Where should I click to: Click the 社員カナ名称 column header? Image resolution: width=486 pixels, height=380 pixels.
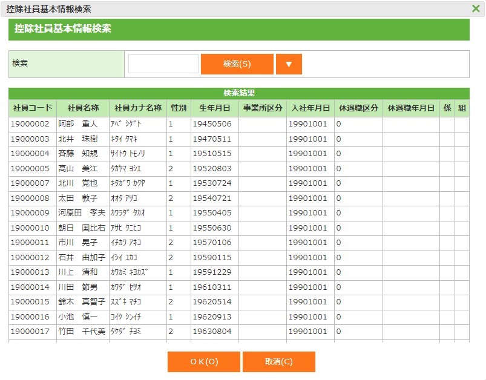coord(138,108)
